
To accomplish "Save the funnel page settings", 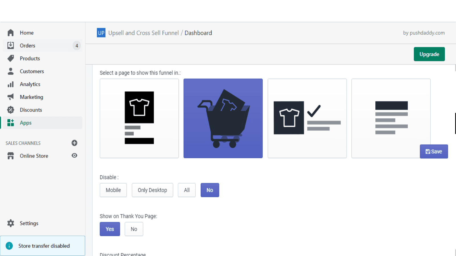I will coord(433,151).
